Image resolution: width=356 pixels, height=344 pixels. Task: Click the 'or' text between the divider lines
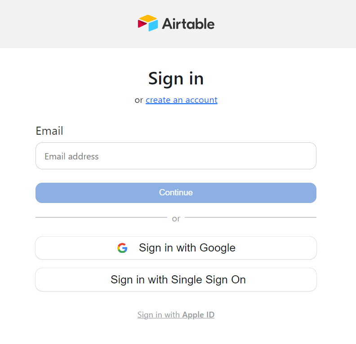(x=176, y=219)
